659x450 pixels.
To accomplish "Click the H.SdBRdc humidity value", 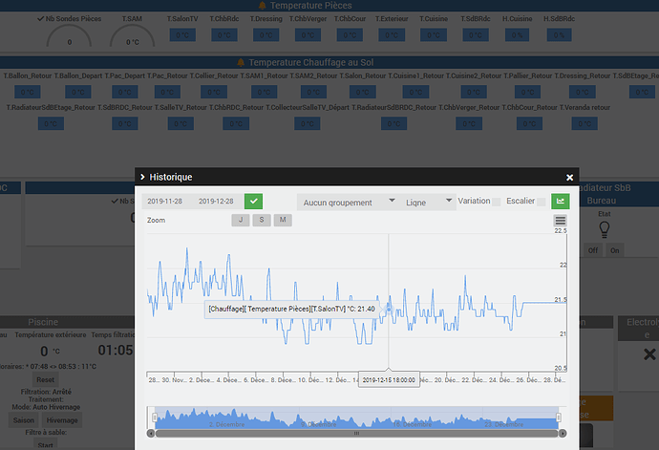I will tap(559, 35).
